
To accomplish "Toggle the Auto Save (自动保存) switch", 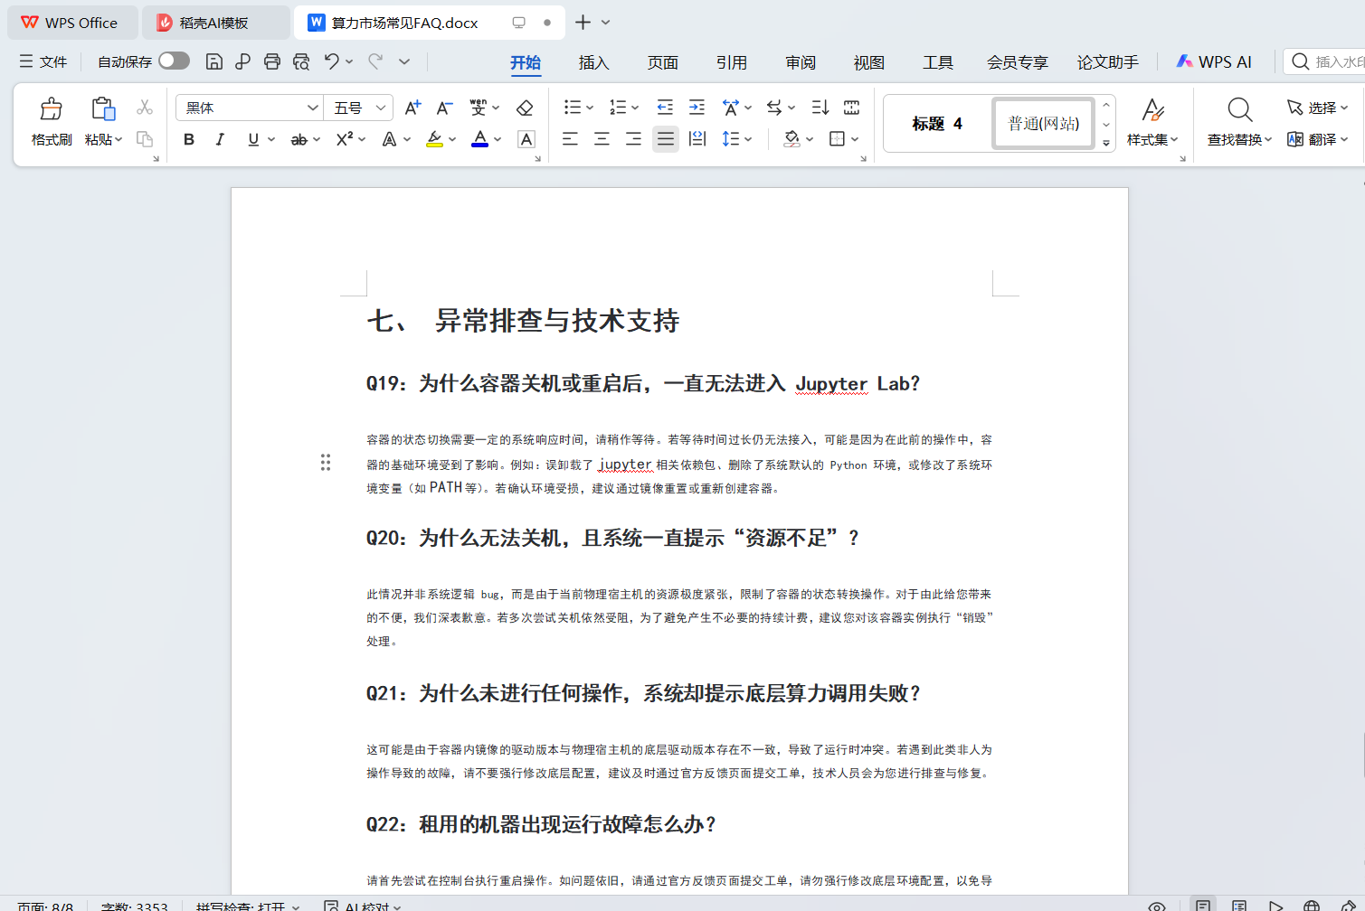I will [x=174, y=61].
